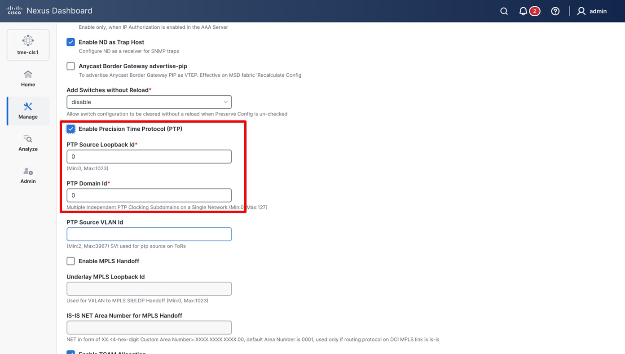Click IS-IS NET Area Number input field
This screenshot has height=354, width=625.
pos(149,327)
